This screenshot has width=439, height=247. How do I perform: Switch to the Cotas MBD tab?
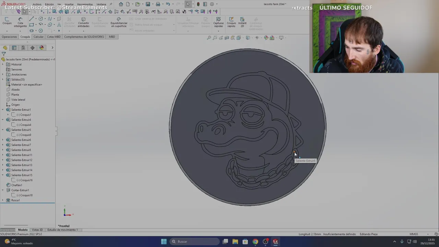point(54,37)
